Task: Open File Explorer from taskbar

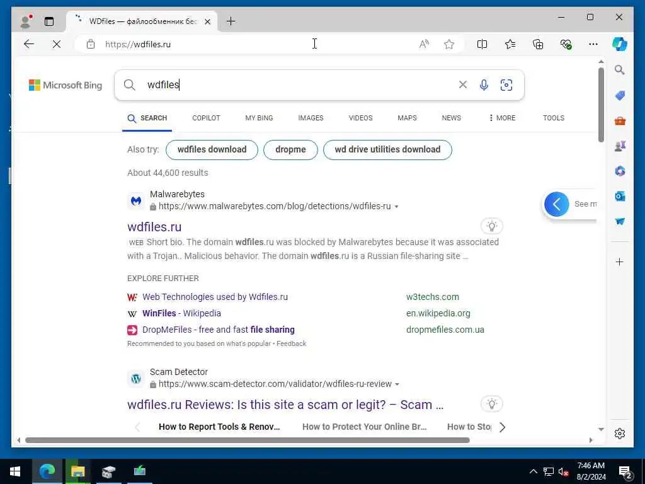Action: (x=77, y=471)
